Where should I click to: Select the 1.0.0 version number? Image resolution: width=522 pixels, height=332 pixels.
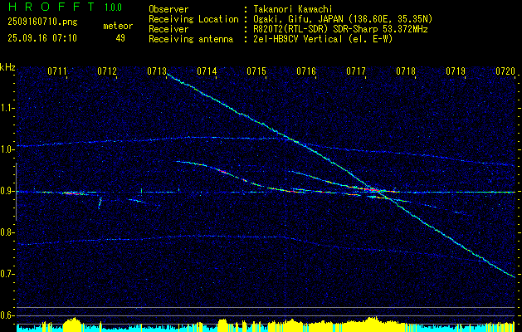113,7
